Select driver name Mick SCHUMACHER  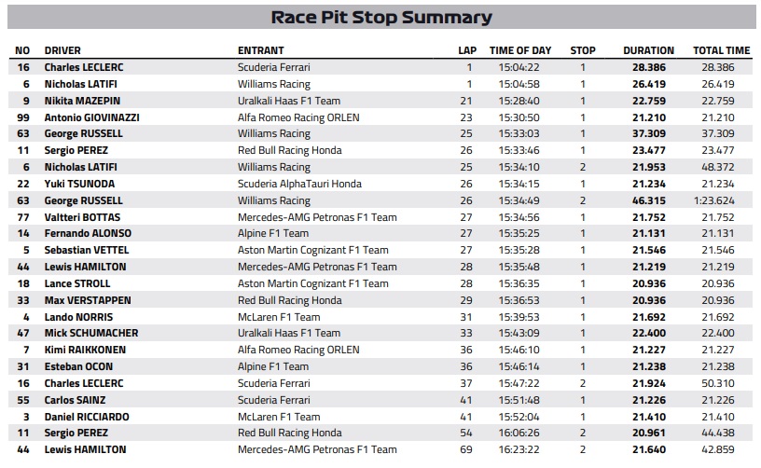(x=91, y=333)
